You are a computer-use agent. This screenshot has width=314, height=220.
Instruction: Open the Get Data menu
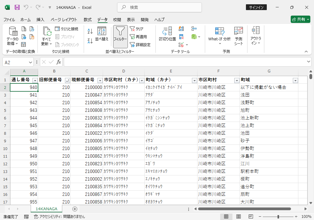click(x=13, y=36)
